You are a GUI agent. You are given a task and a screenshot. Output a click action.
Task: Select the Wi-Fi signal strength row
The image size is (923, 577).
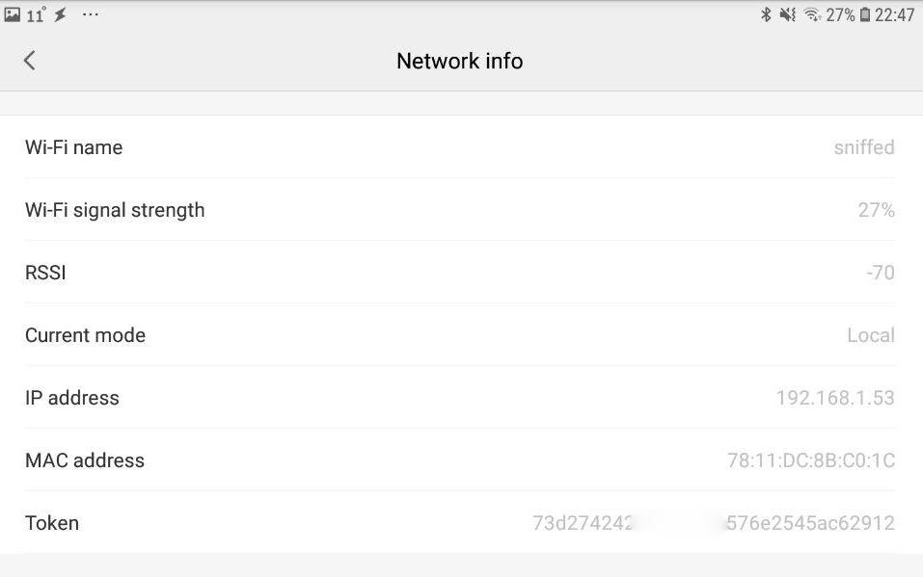460,210
